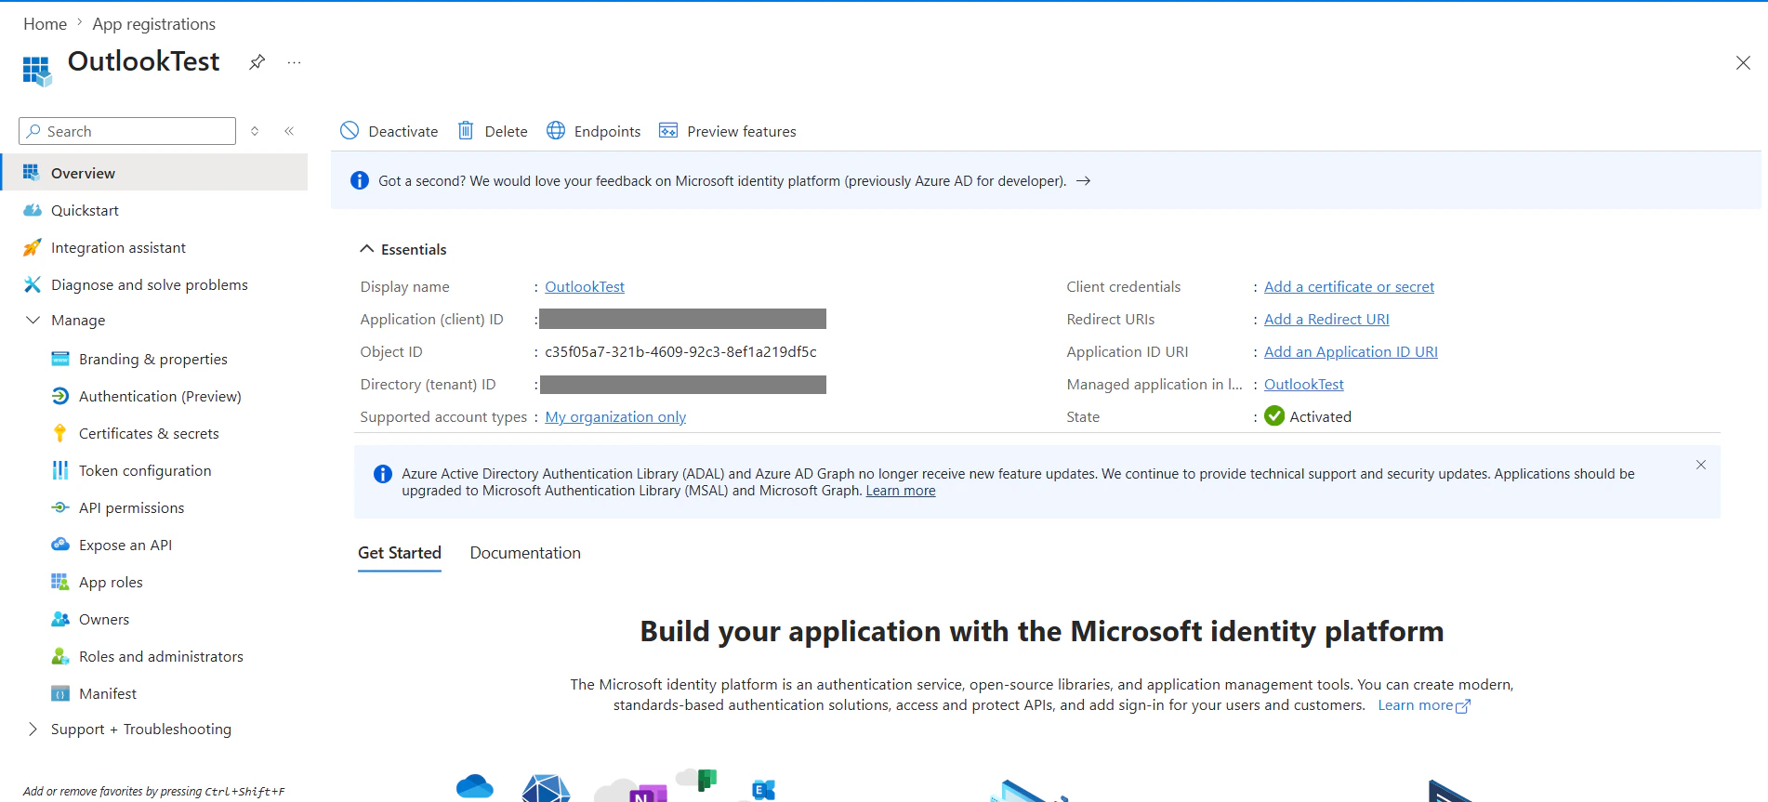1768x802 pixels.
Task: Click Add a Redirect URI link
Action: [x=1326, y=320]
